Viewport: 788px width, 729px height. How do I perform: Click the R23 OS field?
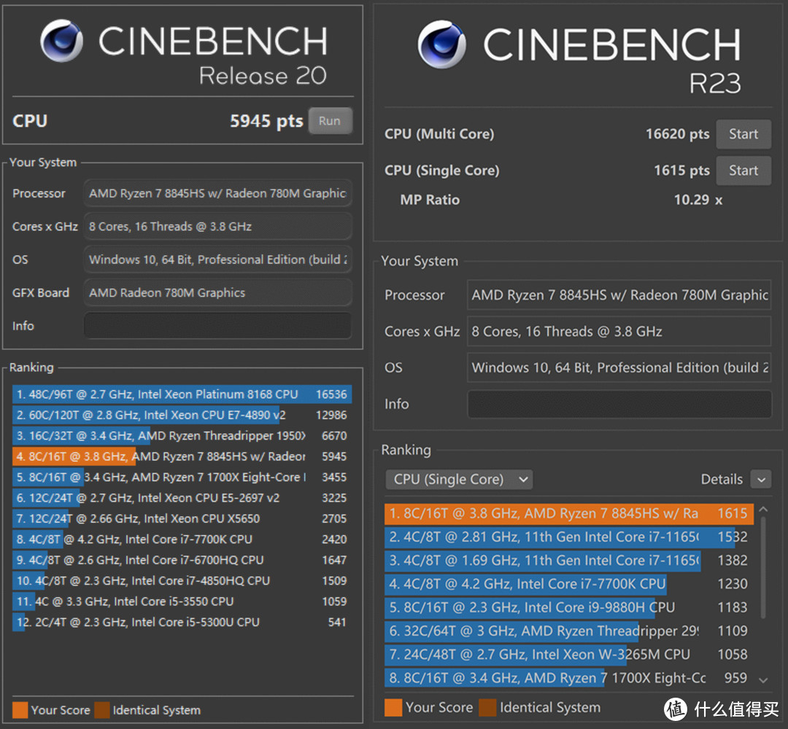click(x=619, y=367)
